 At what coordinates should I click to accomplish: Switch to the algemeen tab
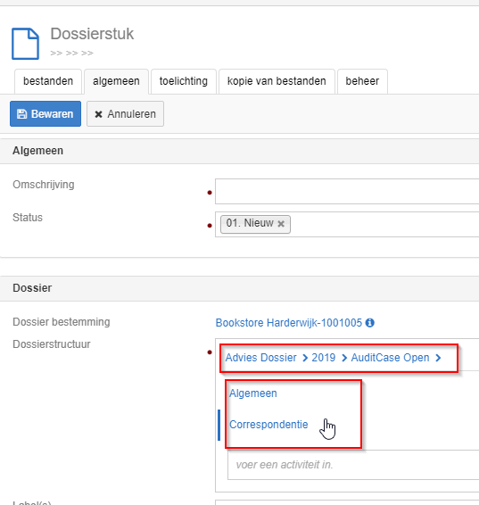(116, 81)
